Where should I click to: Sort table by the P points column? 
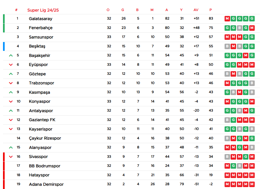click(x=211, y=10)
